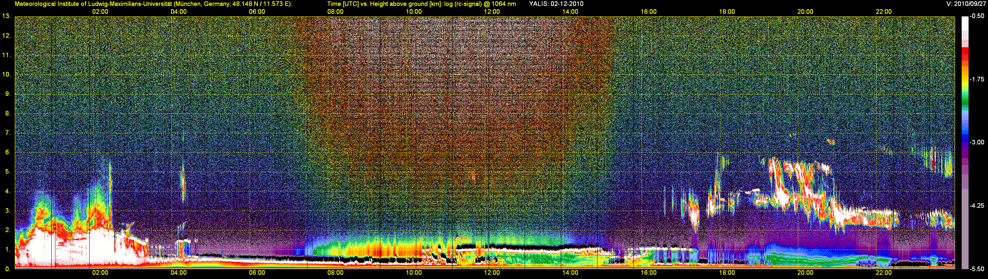Click the 20:00 label on the upper time axis
The image size is (988, 279).
coord(806,12)
